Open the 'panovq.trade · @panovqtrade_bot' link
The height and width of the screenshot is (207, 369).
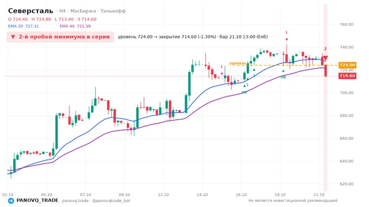tap(96, 201)
